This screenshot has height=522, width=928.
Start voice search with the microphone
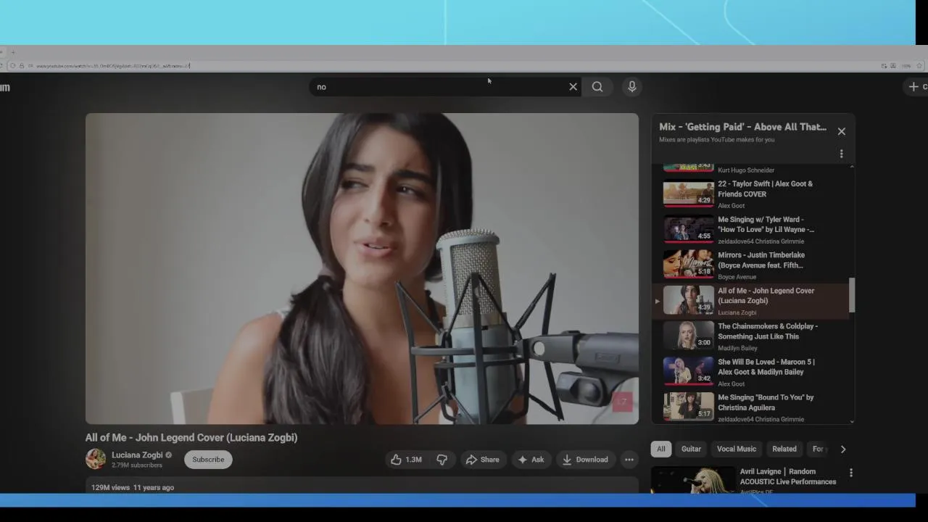632,87
